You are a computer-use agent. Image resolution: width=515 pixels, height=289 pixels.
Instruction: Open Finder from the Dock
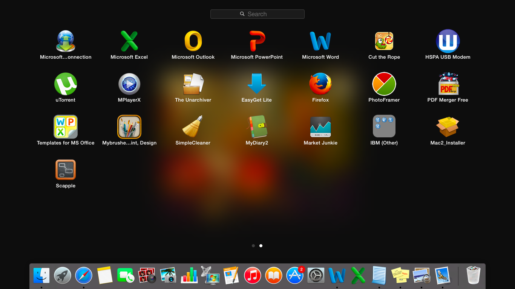(41, 275)
